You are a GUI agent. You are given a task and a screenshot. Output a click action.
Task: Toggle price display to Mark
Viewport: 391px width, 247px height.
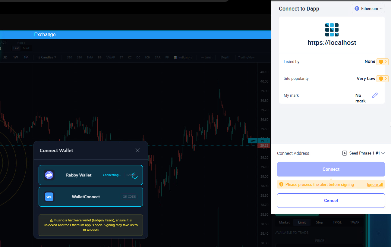coord(26,48)
